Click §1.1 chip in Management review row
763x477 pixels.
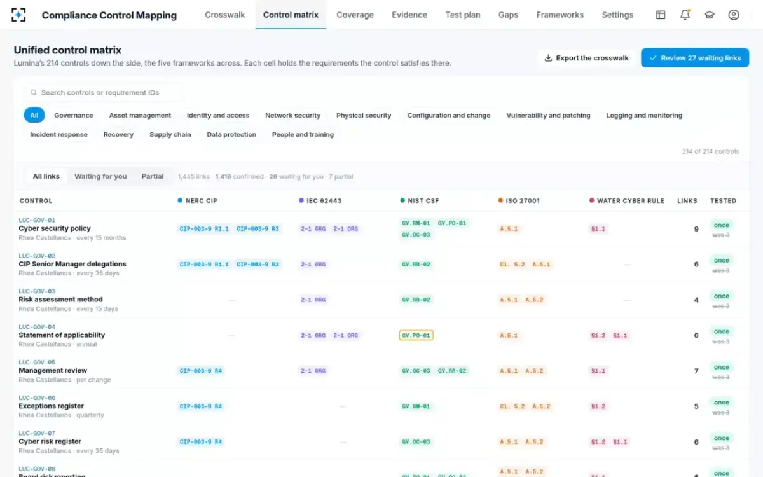(598, 371)
